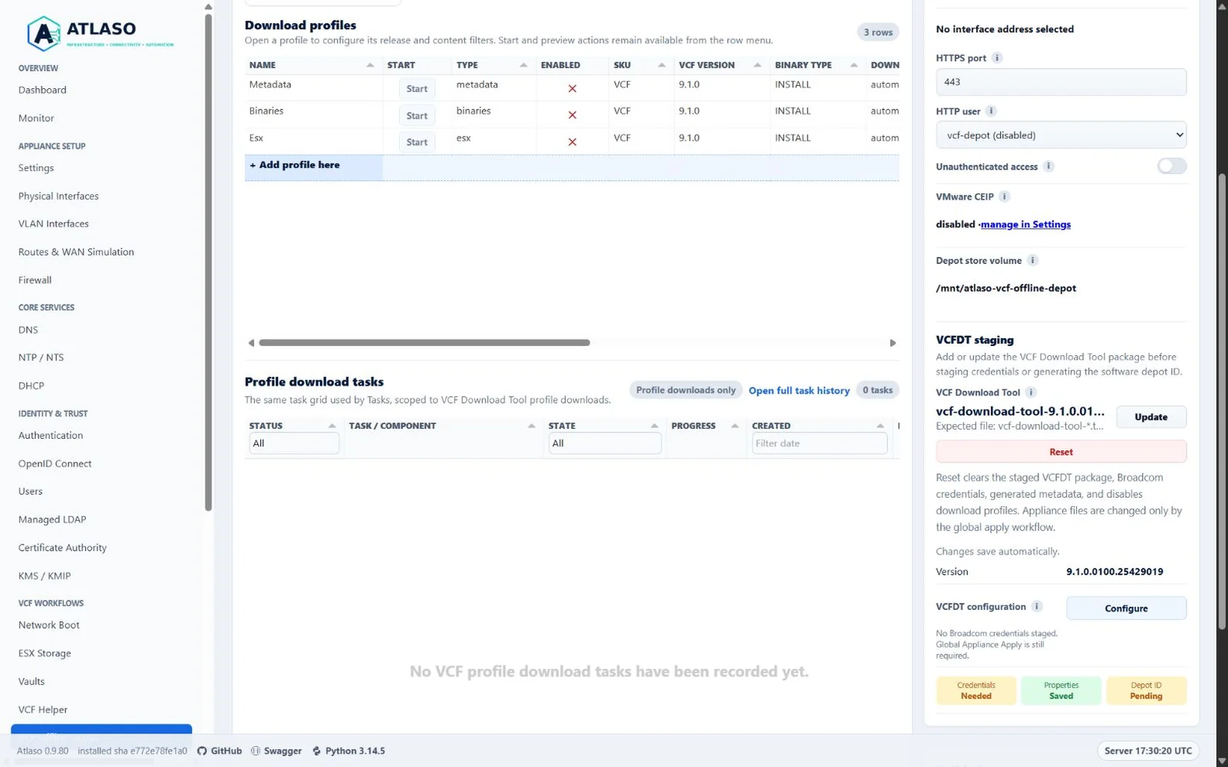Screen dimensions: 1228x767
Task: Open full task history link
Action: (x=799, y=390)
